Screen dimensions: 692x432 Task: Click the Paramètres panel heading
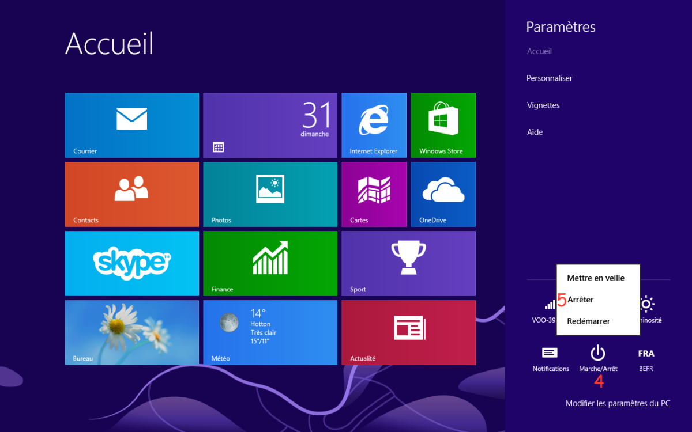tap(561, 27)
